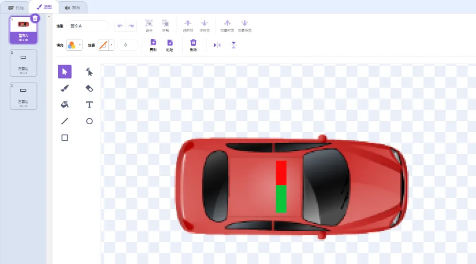The image size is (476, 264).
Task: Click the Outline no-color swatch
Action: [103, 45]
